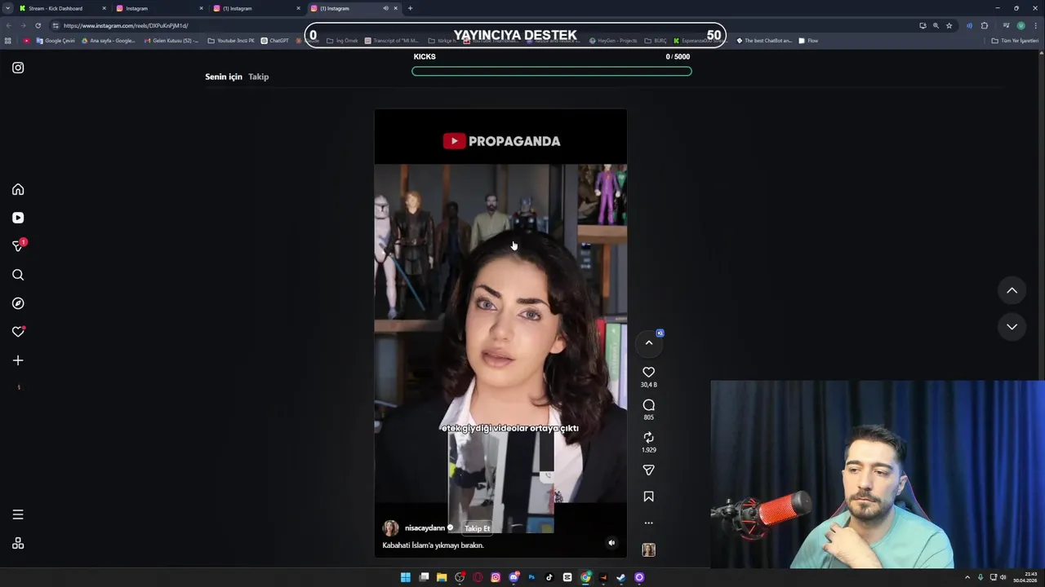Viewport: 1045px width, 587px height.
Task: Open TikTok from the taskbar
Action: click(549, 577)
